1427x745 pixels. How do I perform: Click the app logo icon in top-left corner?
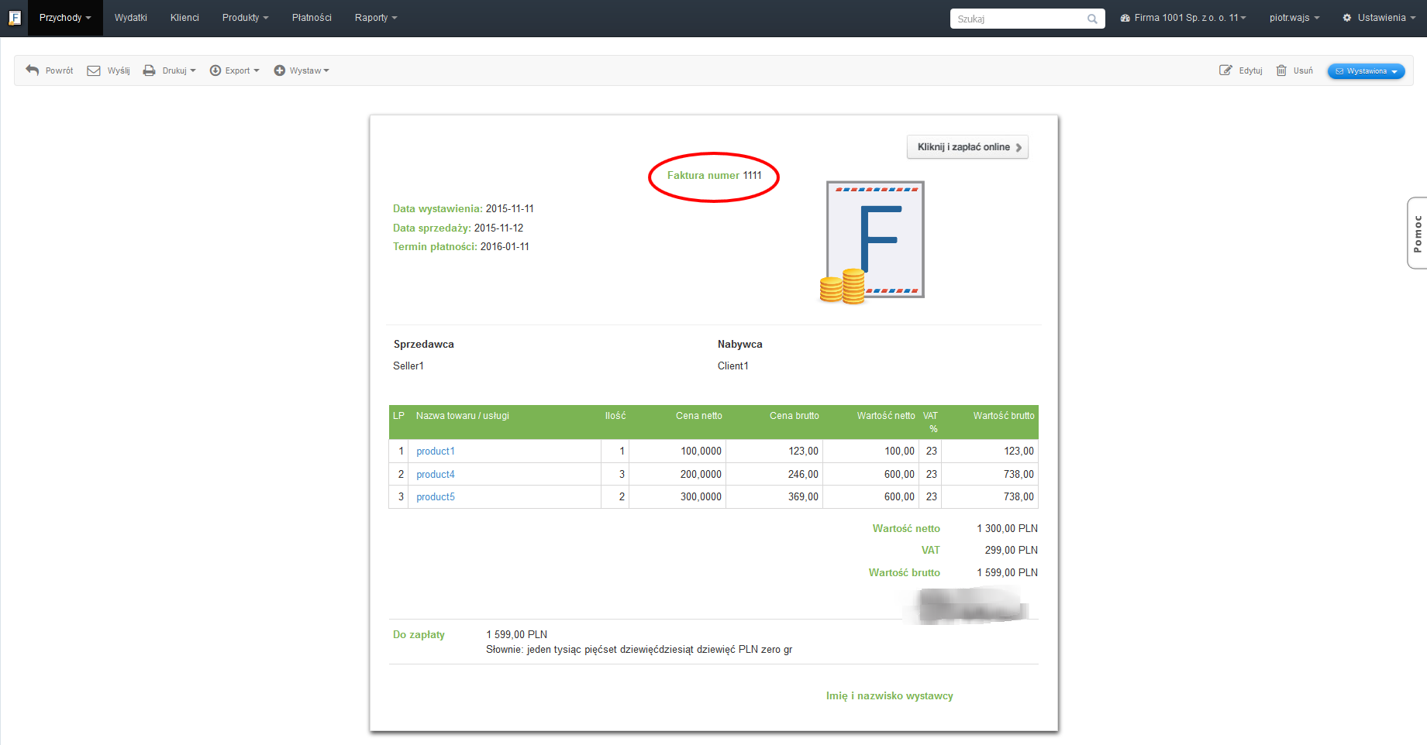click(x=14, y=18)
